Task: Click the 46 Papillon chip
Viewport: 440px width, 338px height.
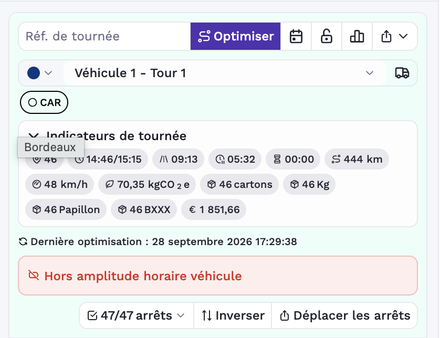Action: 66,209
